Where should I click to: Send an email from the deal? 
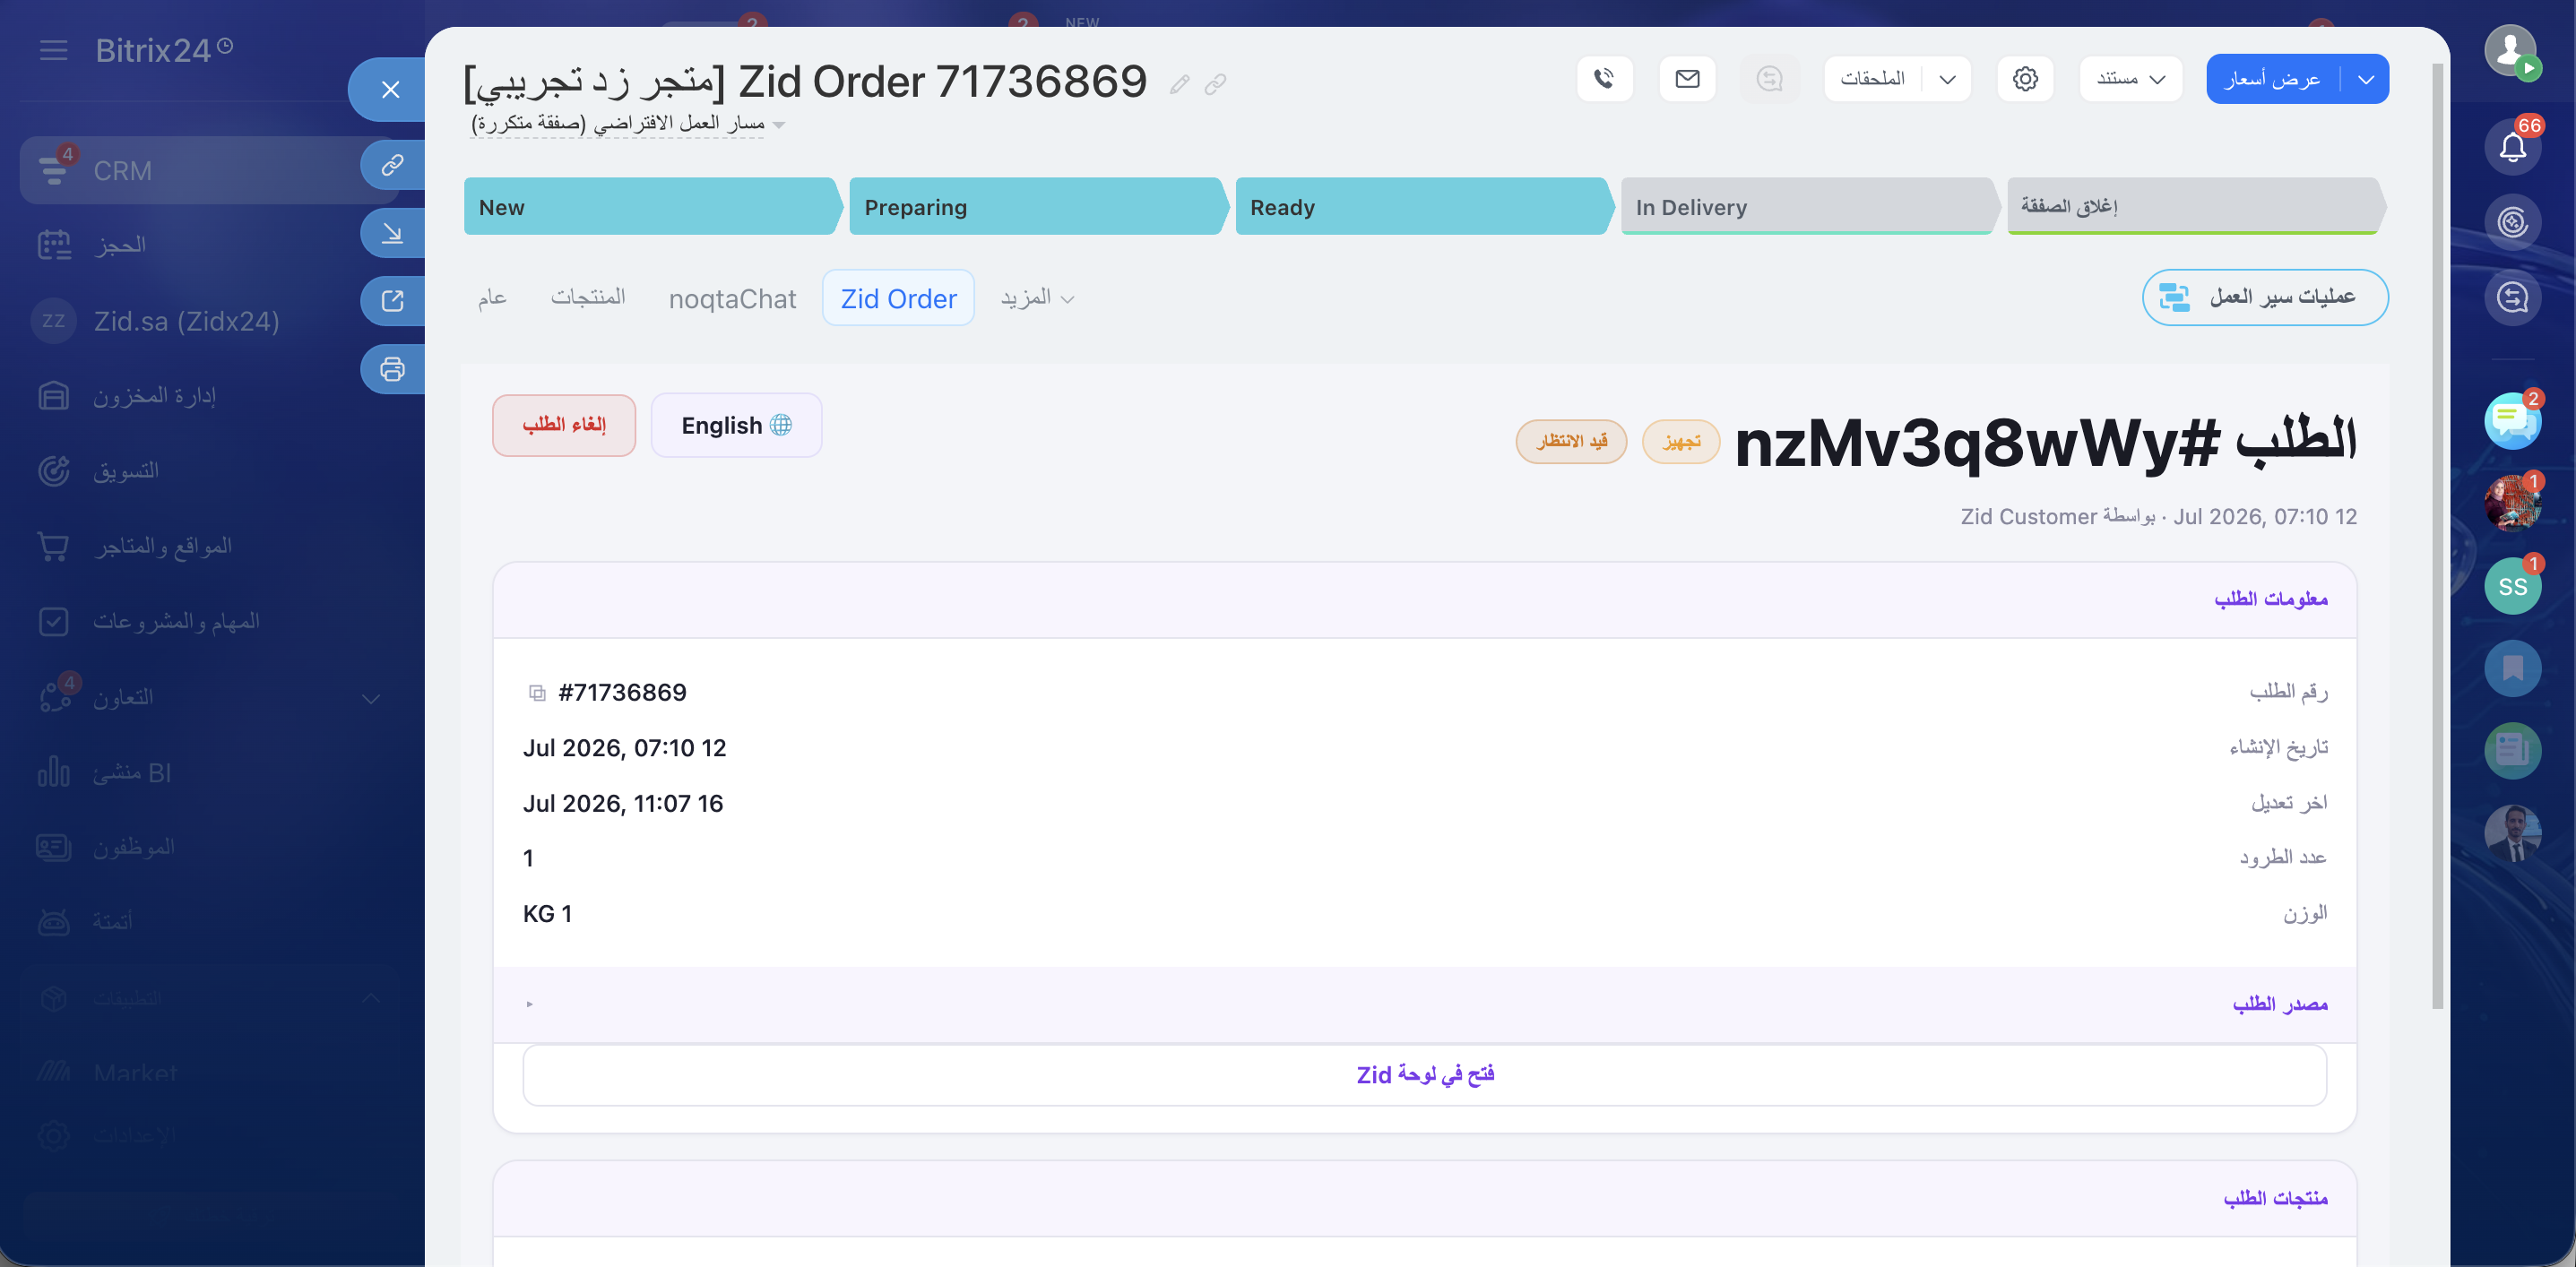pos(1687,79)
